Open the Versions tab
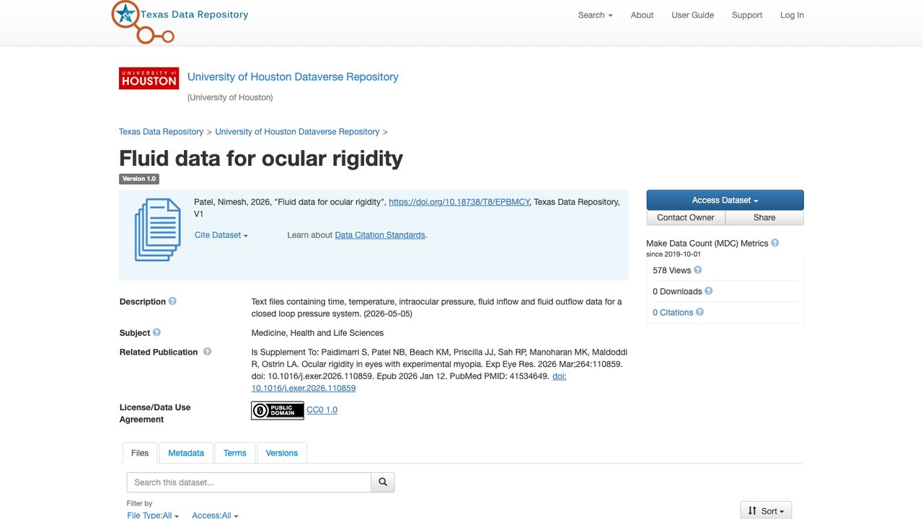The width and height of the screenshot is (923, 519). coord(282,453)
